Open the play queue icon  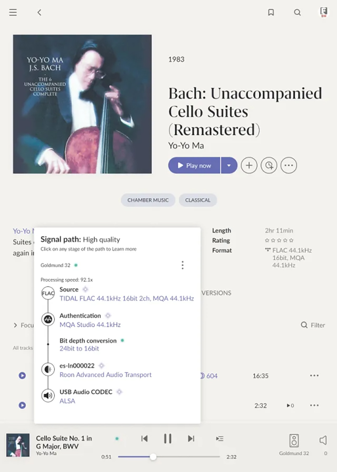point(220,439)
